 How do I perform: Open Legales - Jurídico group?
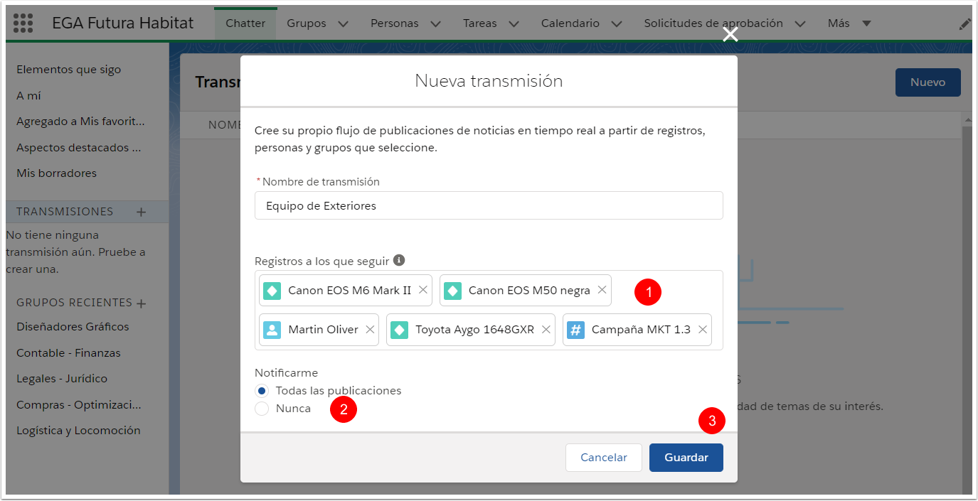tap(62, 379)
